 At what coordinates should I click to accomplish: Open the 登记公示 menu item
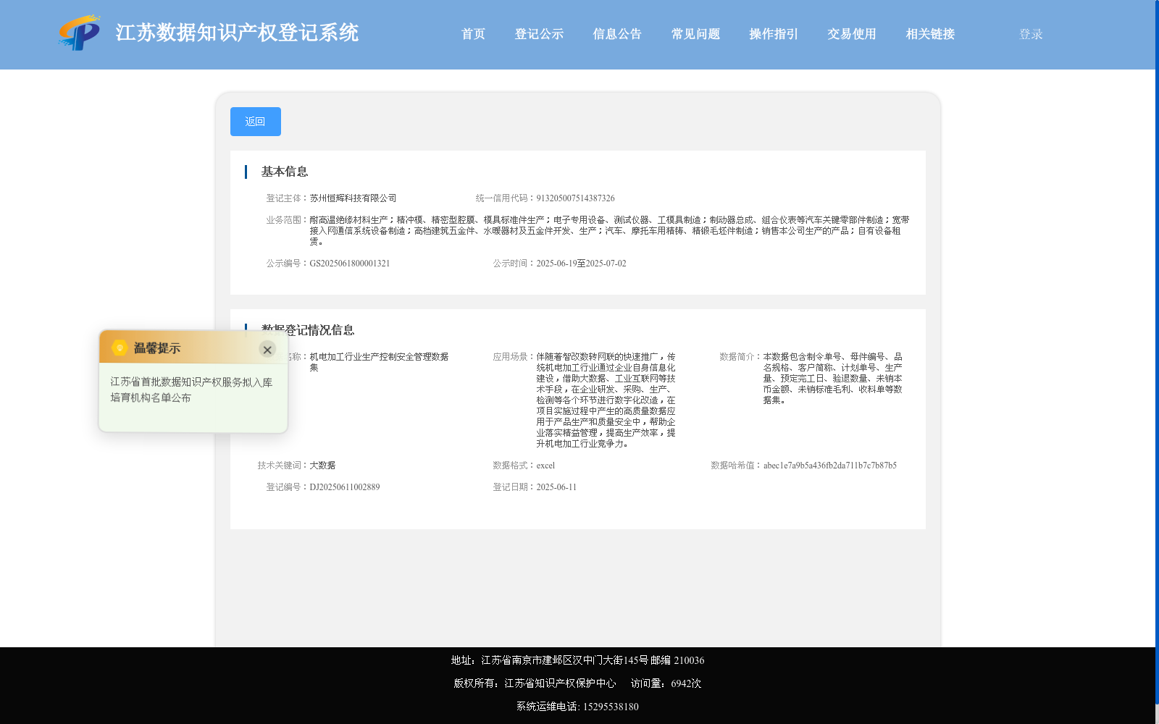(539, 34)
